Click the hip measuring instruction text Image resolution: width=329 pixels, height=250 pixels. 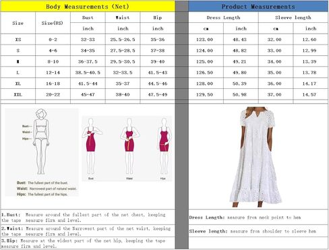(x=83, y=243)
